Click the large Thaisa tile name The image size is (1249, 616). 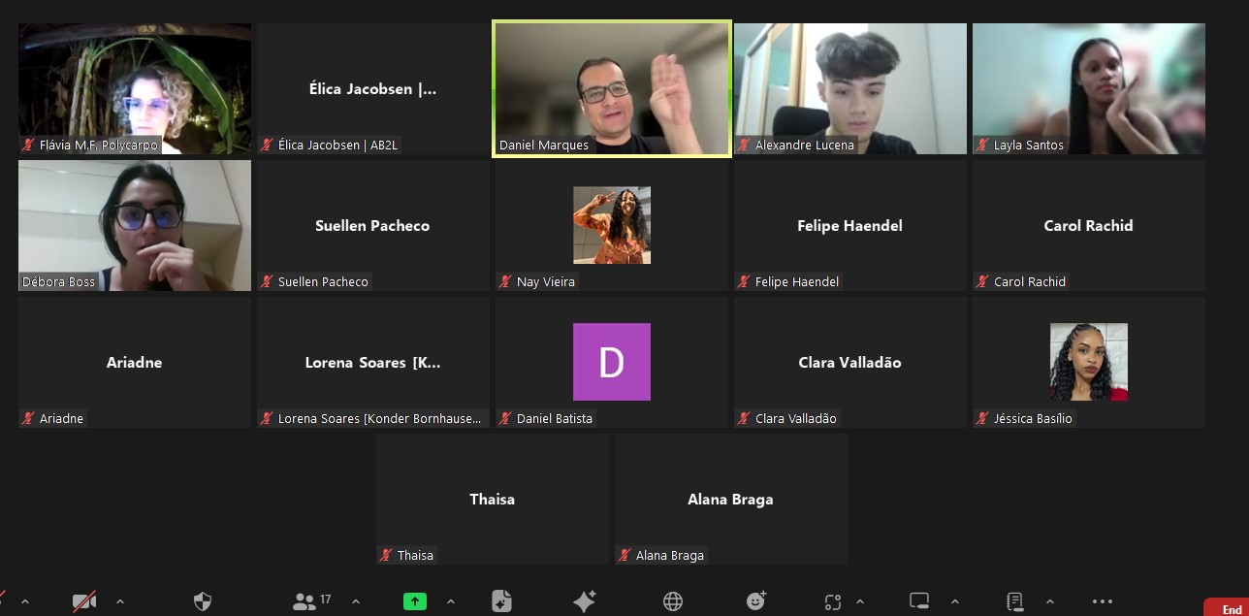493,499
